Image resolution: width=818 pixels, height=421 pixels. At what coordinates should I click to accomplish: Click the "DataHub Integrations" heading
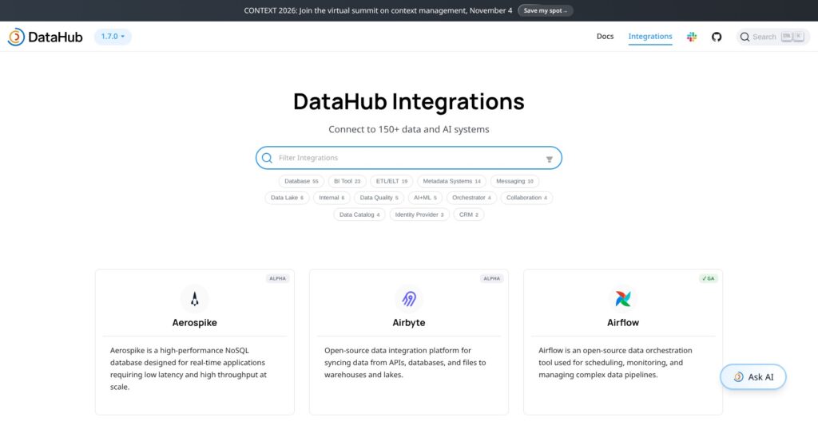click(409, 101)
